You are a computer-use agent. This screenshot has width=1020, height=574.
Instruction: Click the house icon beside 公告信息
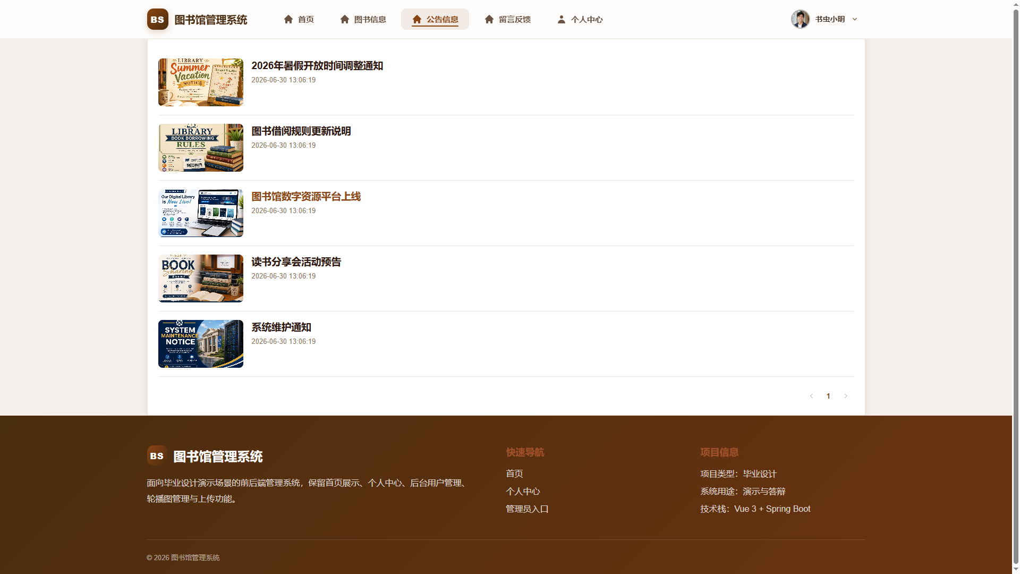pyautogui.click(x=417, y=19)
